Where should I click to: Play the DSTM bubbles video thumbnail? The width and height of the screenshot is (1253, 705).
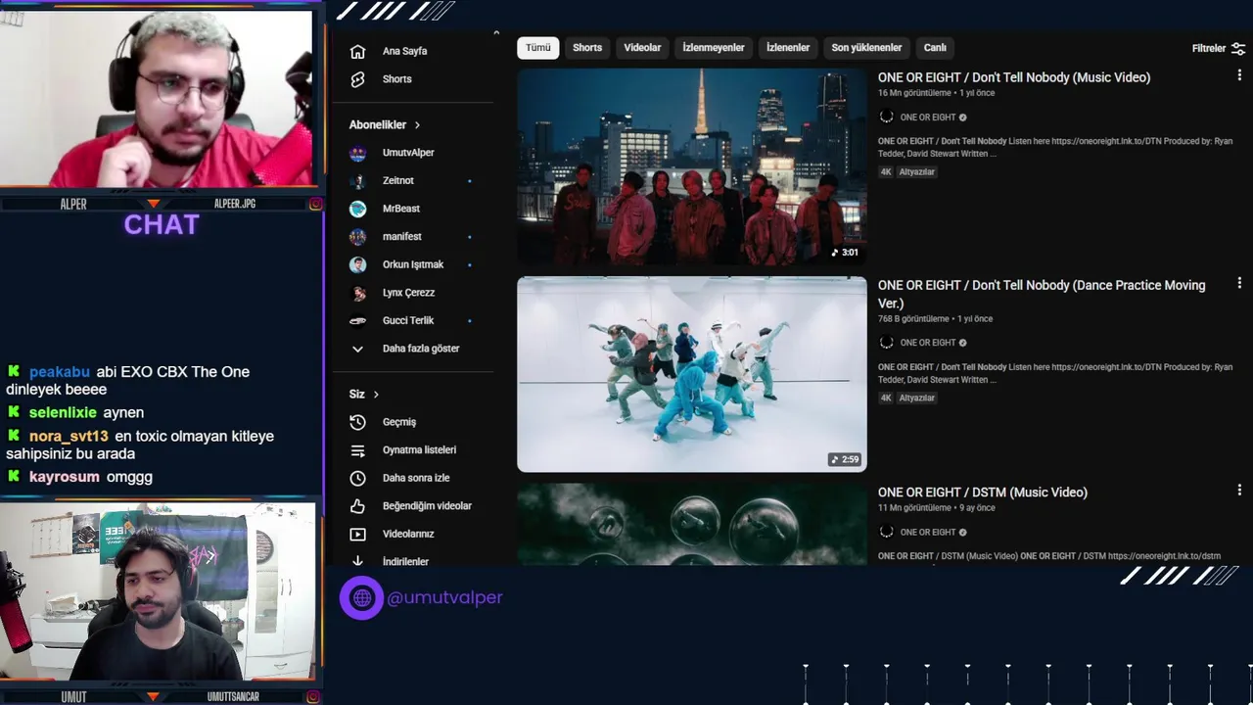point(692,524)
